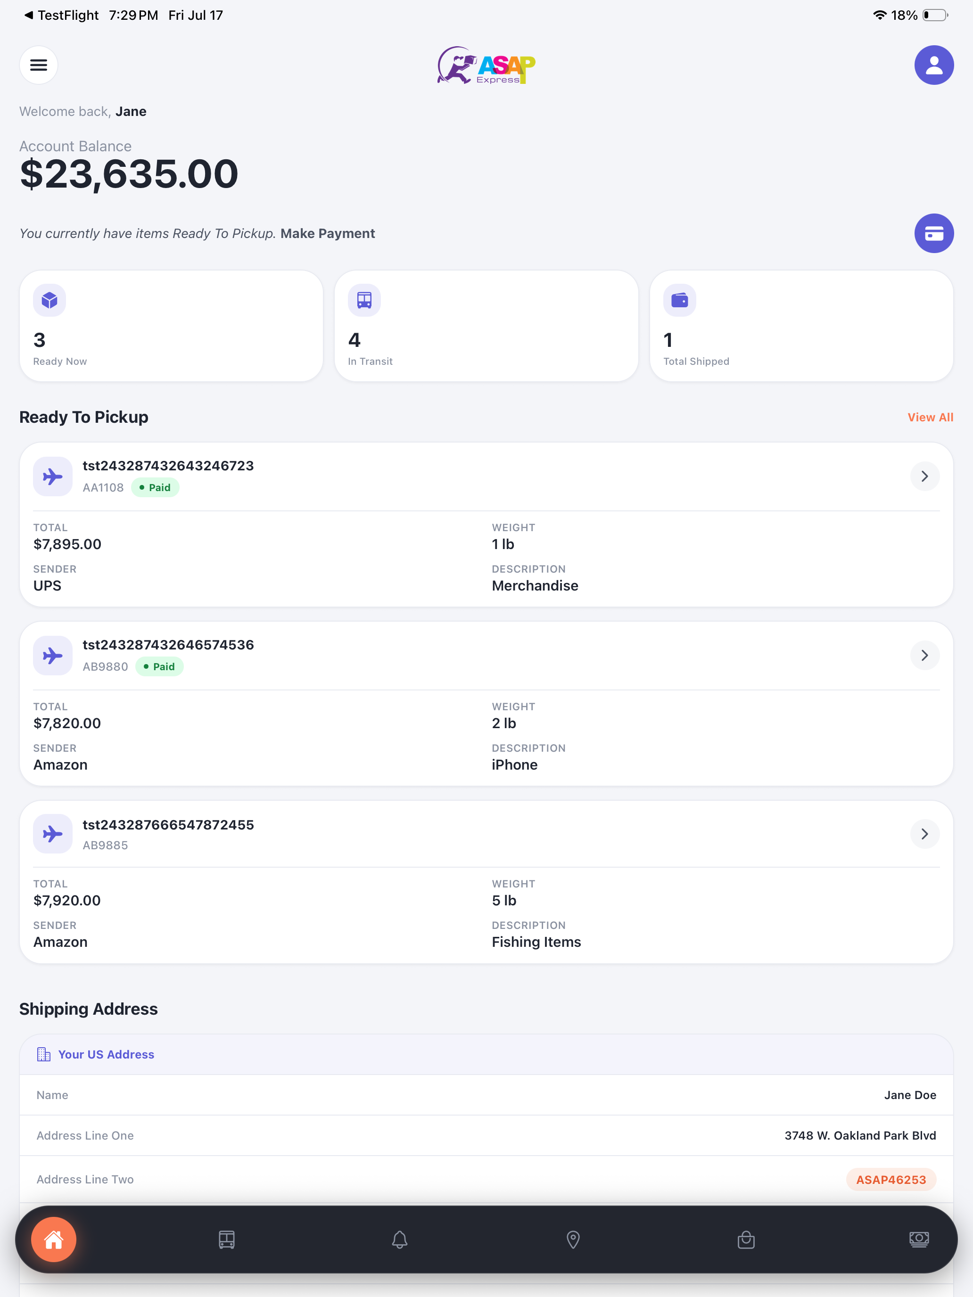Tap the $23,635.00 account balance
Image resolution: width=973 pixels, height=1297 pixels.
129,174
